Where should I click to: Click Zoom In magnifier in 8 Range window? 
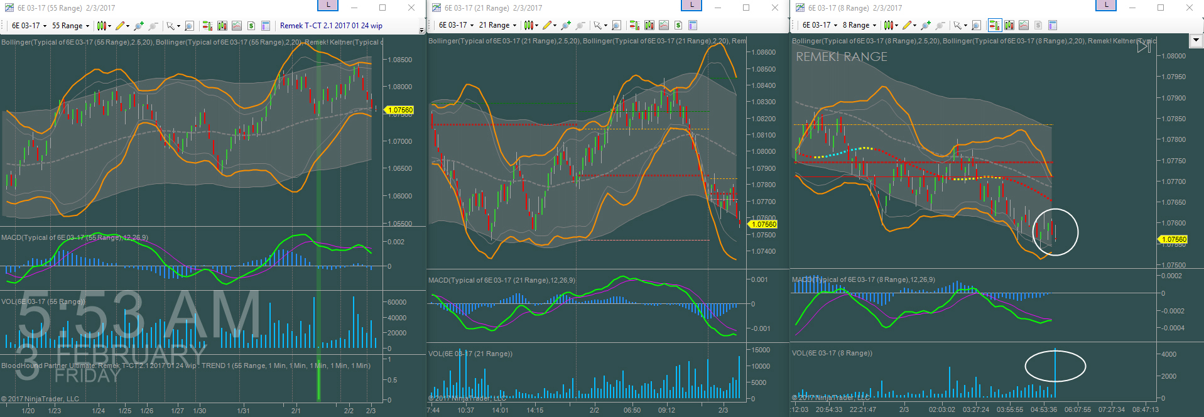(926, 25)
